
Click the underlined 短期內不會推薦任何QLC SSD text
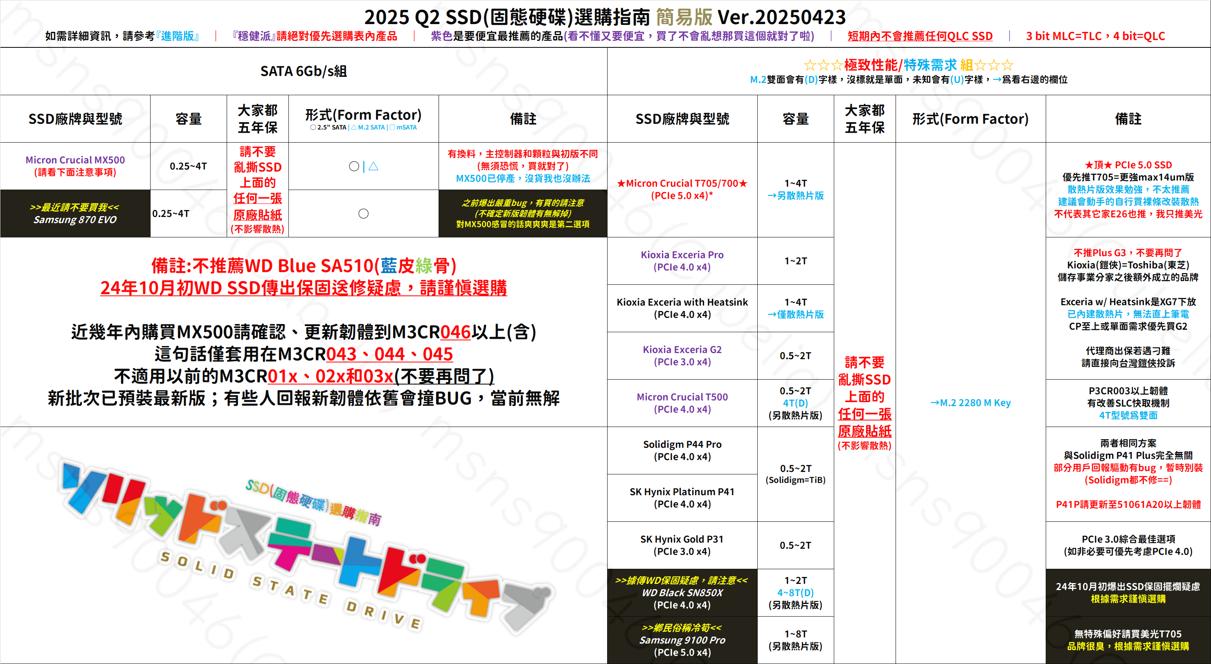pyautogui.click(x=920, y=36)
